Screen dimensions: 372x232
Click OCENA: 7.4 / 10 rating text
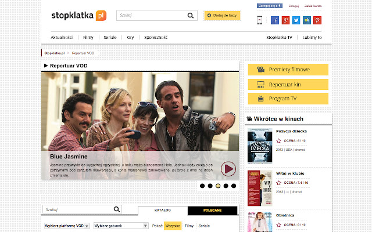296,183
